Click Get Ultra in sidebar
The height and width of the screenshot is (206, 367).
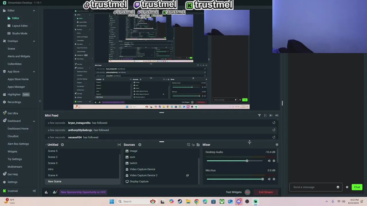tap(13, 113)
